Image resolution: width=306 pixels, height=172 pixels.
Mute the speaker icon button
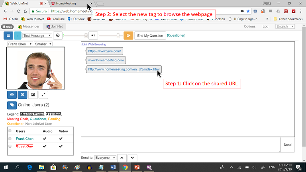point(93,35)
